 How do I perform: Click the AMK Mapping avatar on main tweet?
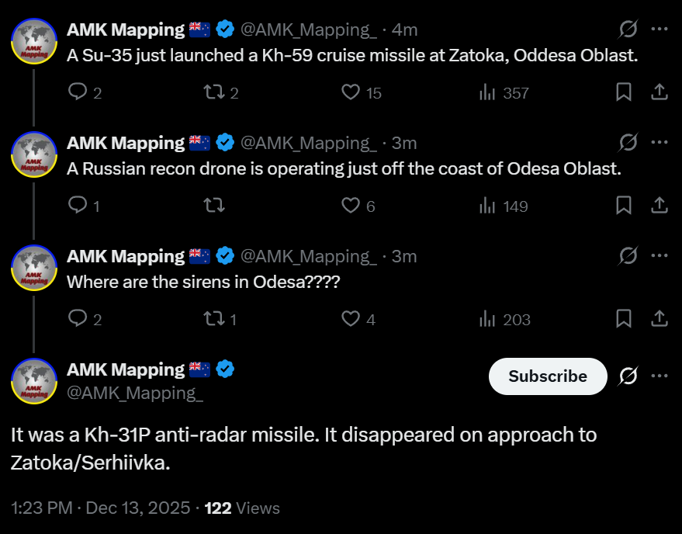(34, 380)
